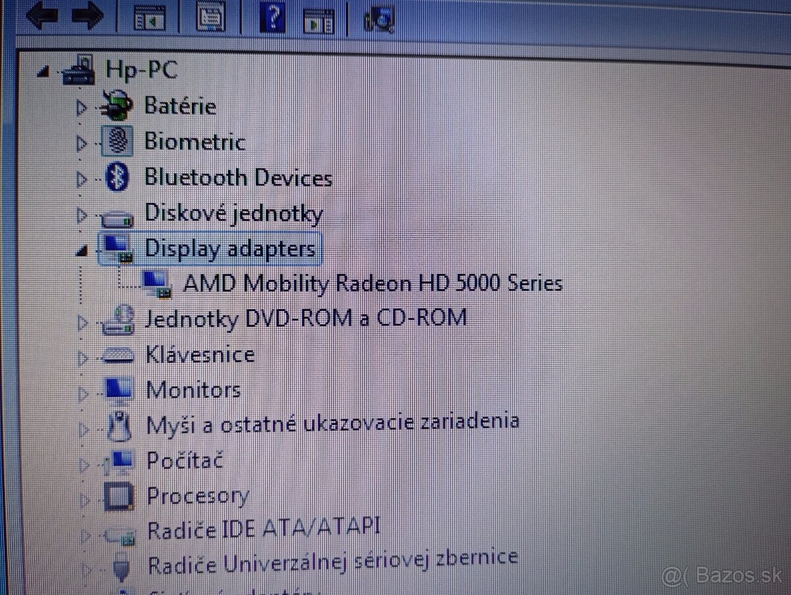Viewport: 791px width, 595px height.
Task: Select Radiče IDE ATA/ATAPI entry
Action: [264, 528]
